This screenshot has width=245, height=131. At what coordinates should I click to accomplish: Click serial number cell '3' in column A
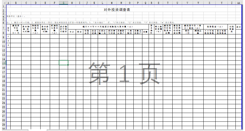[x=8, y=45]
